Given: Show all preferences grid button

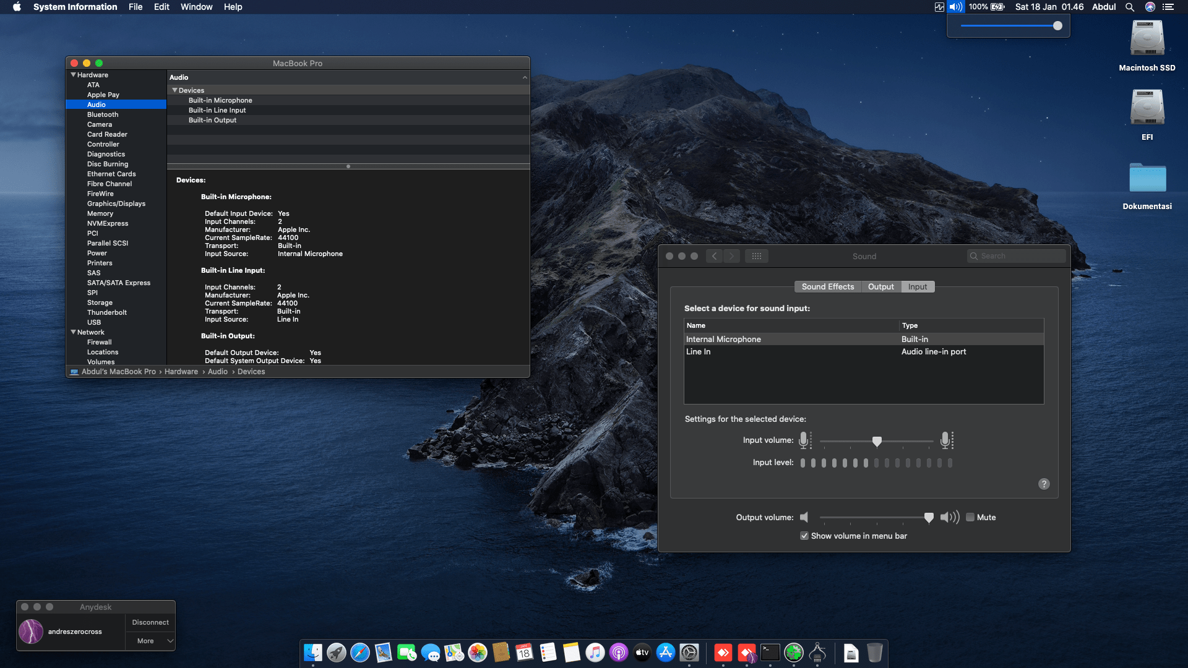Looking at the screenshot, I should coord(757,256).
